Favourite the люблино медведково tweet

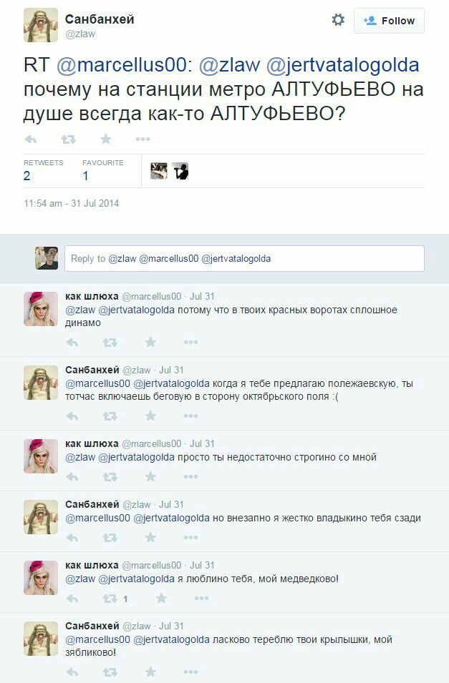[161, 598]
